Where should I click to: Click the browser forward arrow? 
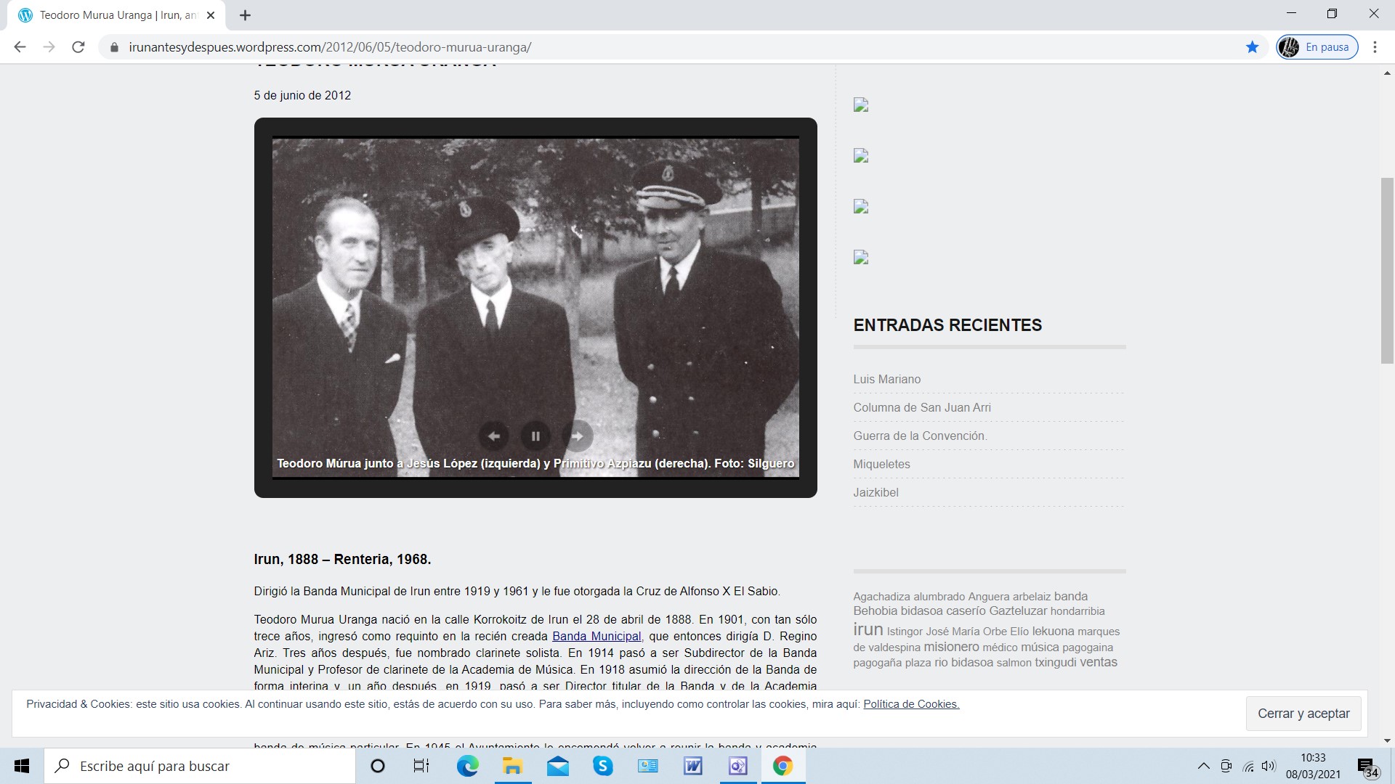[49, 47]
